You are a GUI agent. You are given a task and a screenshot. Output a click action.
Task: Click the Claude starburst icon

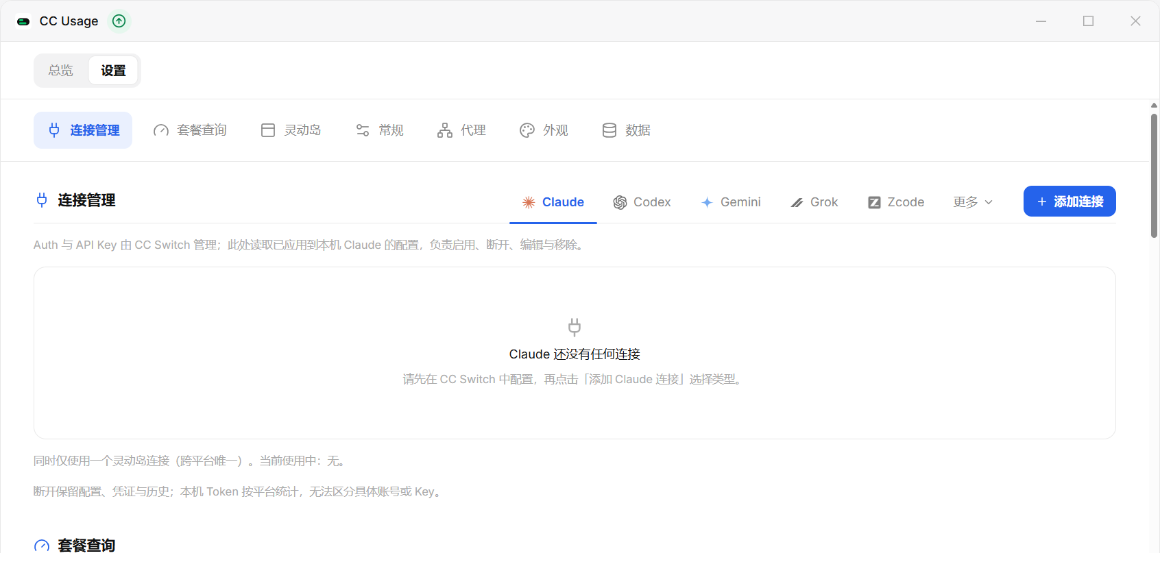pos(529,202)
